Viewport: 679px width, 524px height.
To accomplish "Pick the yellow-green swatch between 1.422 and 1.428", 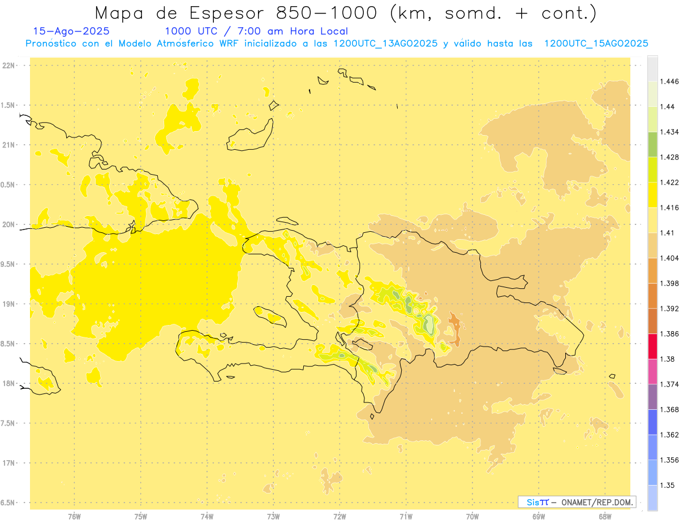I will pos(652,170).
